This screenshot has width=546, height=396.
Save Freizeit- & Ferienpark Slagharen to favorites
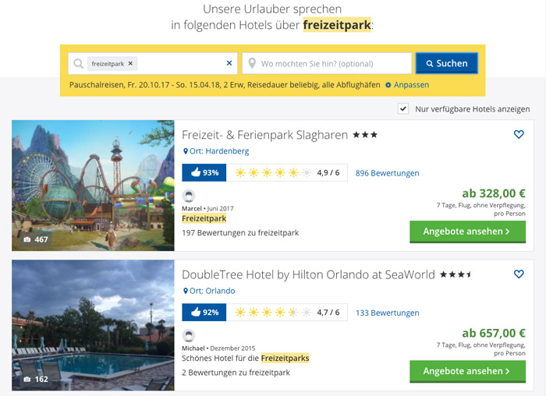pyautogui.click(x=519, y=135)
